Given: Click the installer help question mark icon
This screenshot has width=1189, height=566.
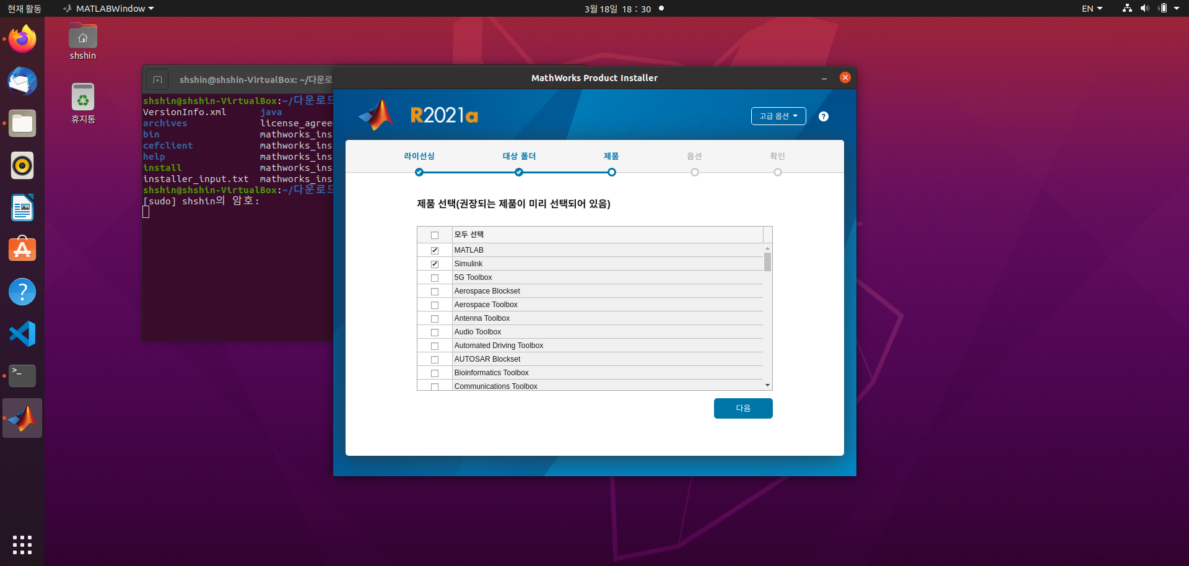Looking at the screenshot, I should tap(824, 116).
